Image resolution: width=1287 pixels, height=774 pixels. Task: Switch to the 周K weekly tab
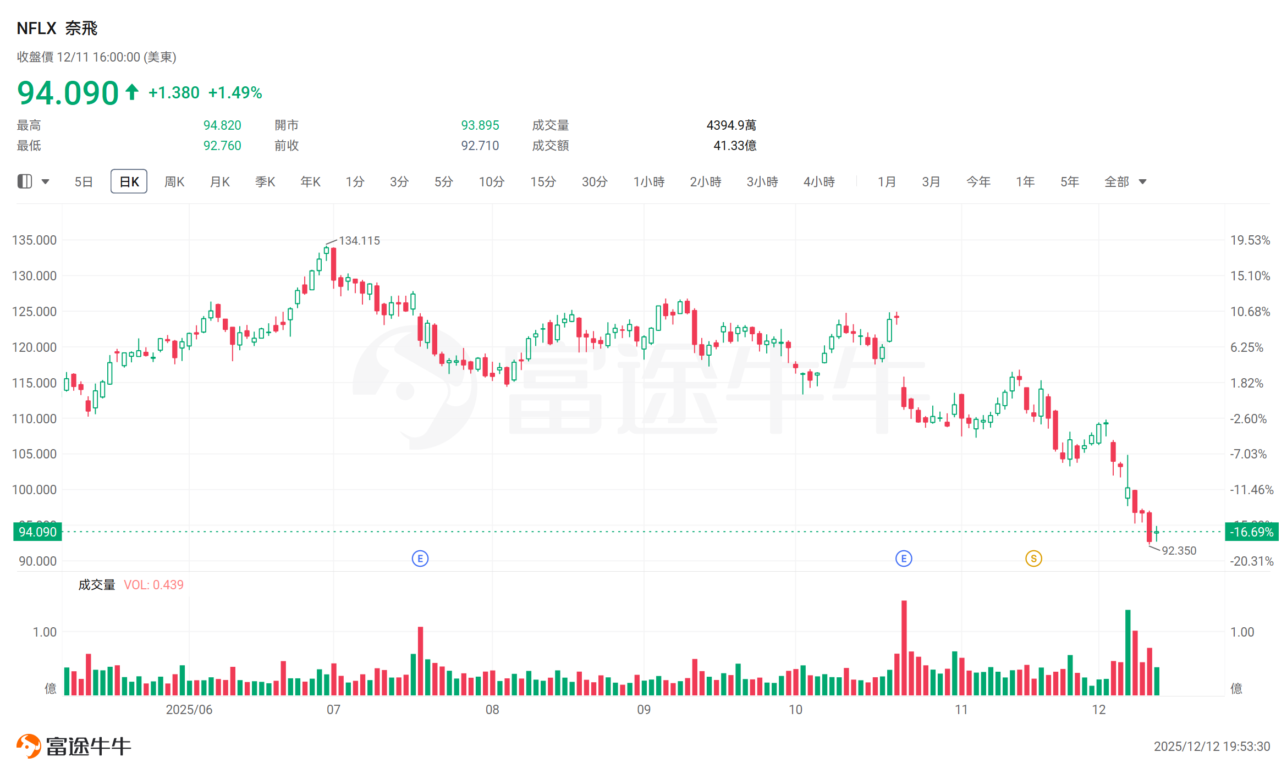(174, 181)
